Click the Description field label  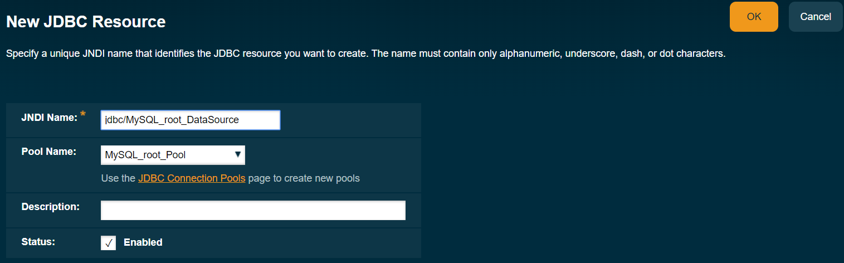51,206
